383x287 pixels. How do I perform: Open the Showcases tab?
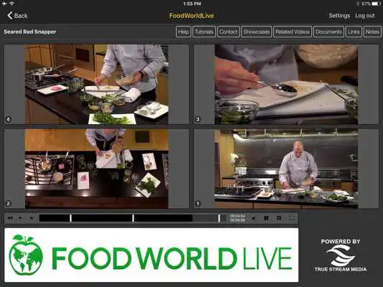pos(257,32)
